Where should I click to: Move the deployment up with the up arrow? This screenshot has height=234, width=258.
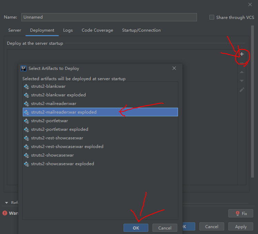pyautogui.click(x=242, y=72)
